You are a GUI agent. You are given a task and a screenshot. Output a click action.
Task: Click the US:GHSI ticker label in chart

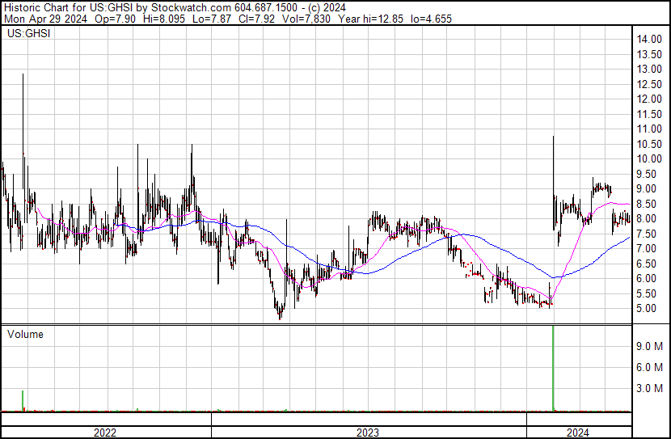[x=28, y=35]
